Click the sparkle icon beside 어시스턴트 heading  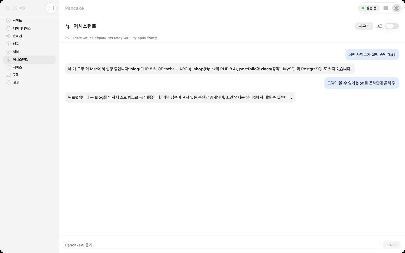click(68, 26)
